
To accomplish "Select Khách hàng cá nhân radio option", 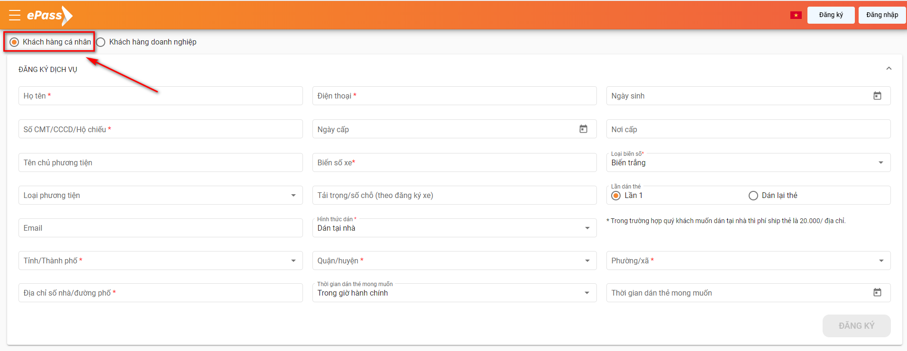I will pyautogui.click(x=15, y=42).
